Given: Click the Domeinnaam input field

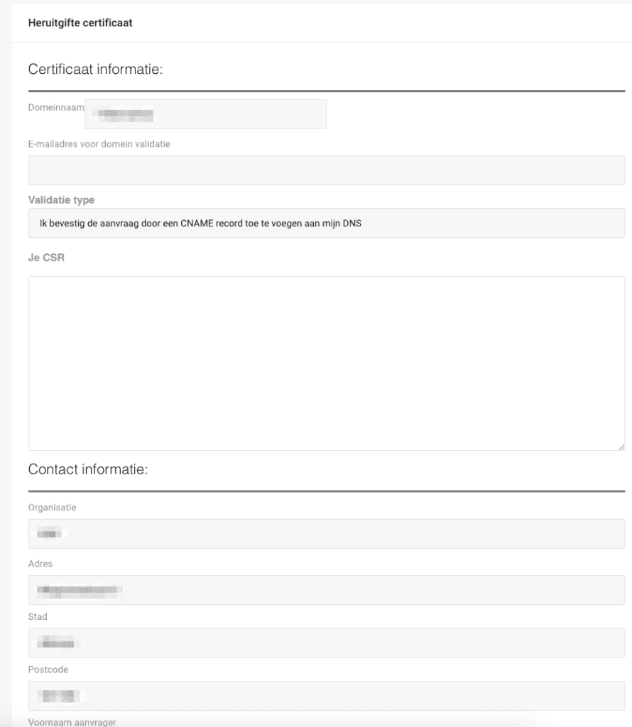Looking at the screenshot, I should [x=206, y=114].
